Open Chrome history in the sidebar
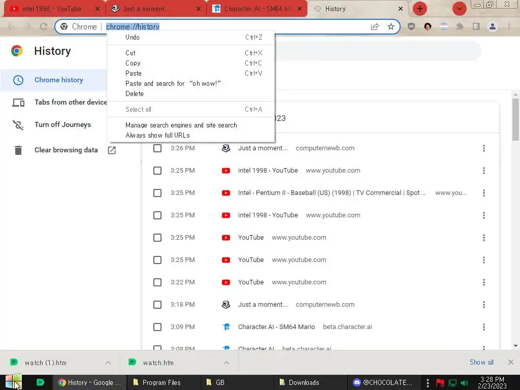Screen dimensions: 520x390 54,80
